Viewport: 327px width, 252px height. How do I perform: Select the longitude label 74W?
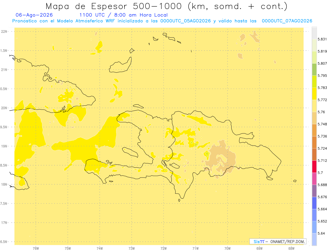100,248
